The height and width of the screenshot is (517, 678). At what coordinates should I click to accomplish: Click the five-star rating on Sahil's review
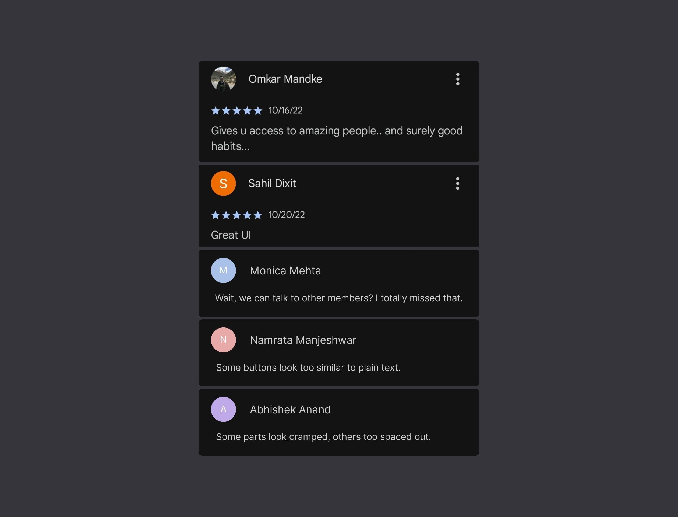(236, 215)
